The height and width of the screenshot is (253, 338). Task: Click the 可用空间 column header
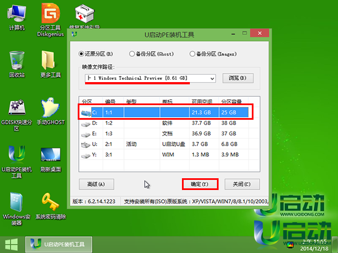(202, 101)
